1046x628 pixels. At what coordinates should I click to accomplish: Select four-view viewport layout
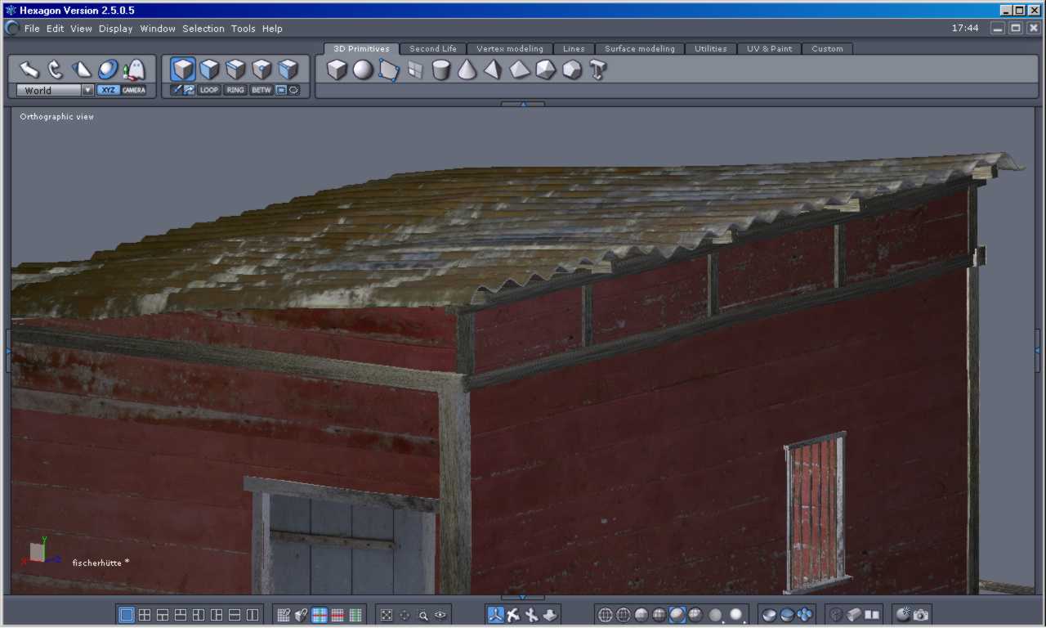pyautogui.click(x=145, y=615)
